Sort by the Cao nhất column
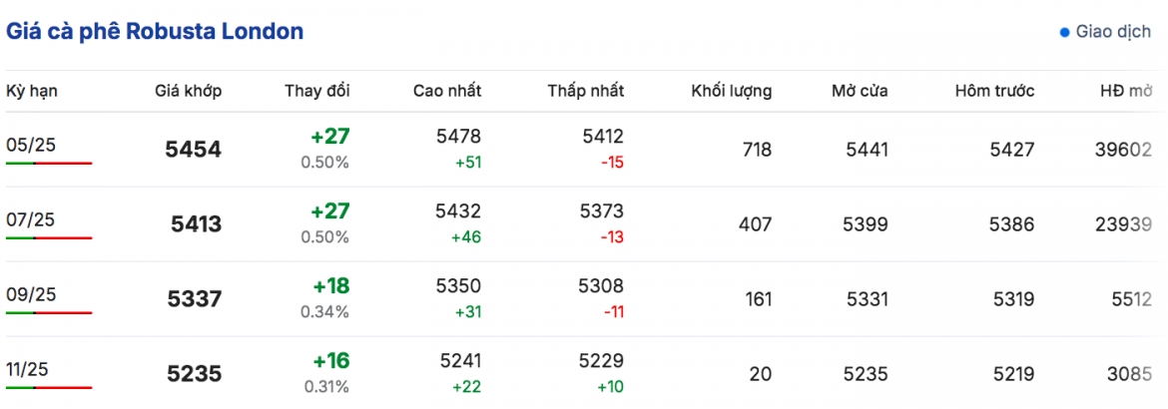The height and width of the screenshot is (409, 1168). (x=447, y=92)
